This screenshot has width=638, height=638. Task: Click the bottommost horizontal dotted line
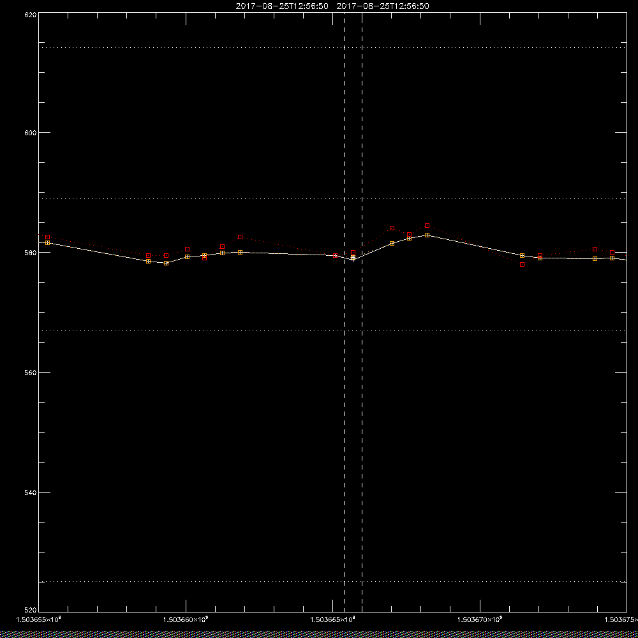[x=332, y=582]
